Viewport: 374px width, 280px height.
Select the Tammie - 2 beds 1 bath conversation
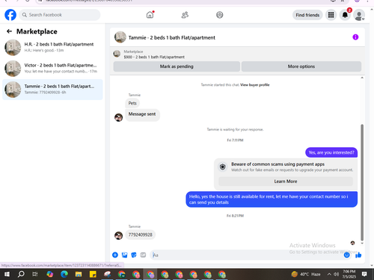(x=52, y=90)
